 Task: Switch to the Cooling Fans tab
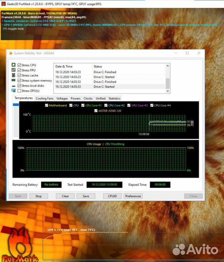[45, 98]
